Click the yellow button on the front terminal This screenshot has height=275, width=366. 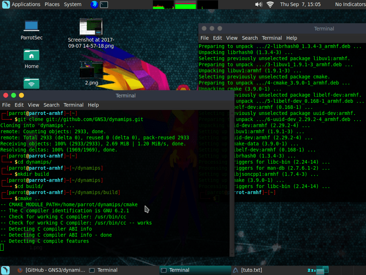click(x=21, y=95)
